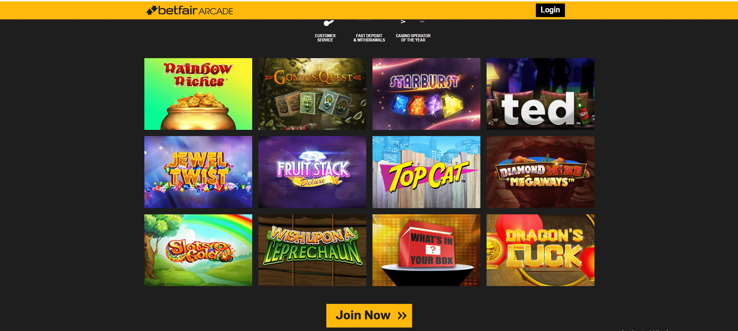Select What's In Your Box game
Viewport: 738px width, 331px height.
pos(426,250)
